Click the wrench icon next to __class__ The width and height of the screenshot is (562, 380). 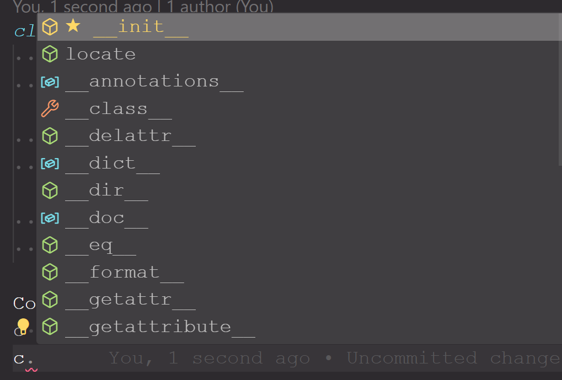(49, 108)
